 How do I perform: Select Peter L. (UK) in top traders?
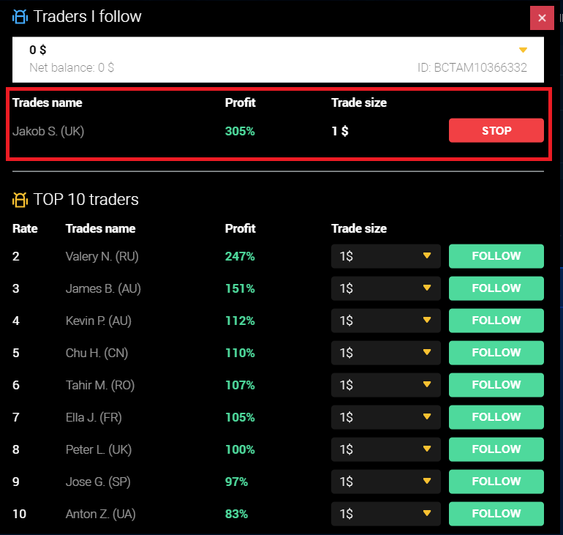tap(98, 449)
